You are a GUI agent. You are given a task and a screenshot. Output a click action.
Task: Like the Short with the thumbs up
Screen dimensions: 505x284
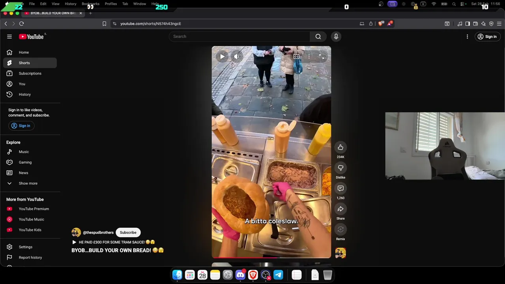pyautogui.click(x=340, y=147)
